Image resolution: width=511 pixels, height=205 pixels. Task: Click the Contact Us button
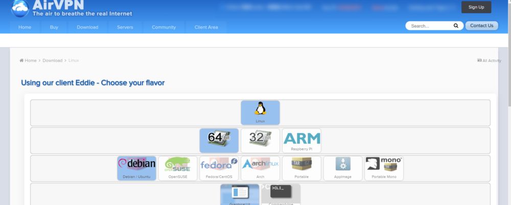[482, 25]
